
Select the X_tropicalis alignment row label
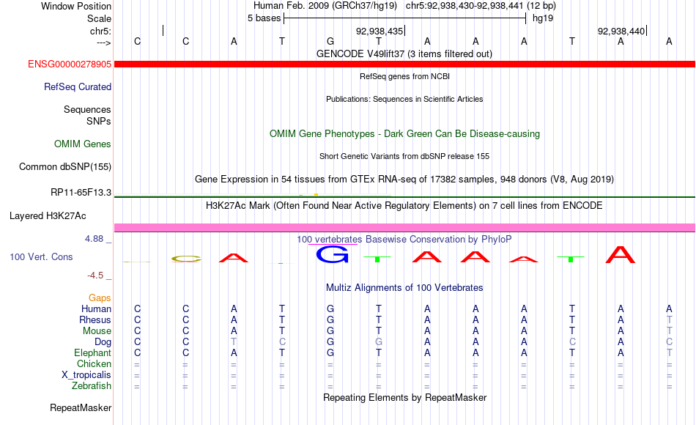click(86, 375)
